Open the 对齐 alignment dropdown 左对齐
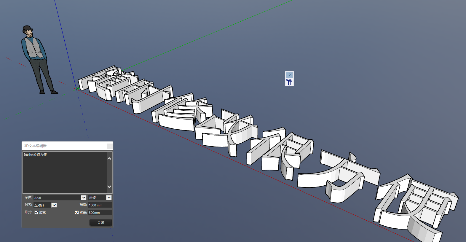Viewport: 466px width, 242px height. [x=54, y=205]
